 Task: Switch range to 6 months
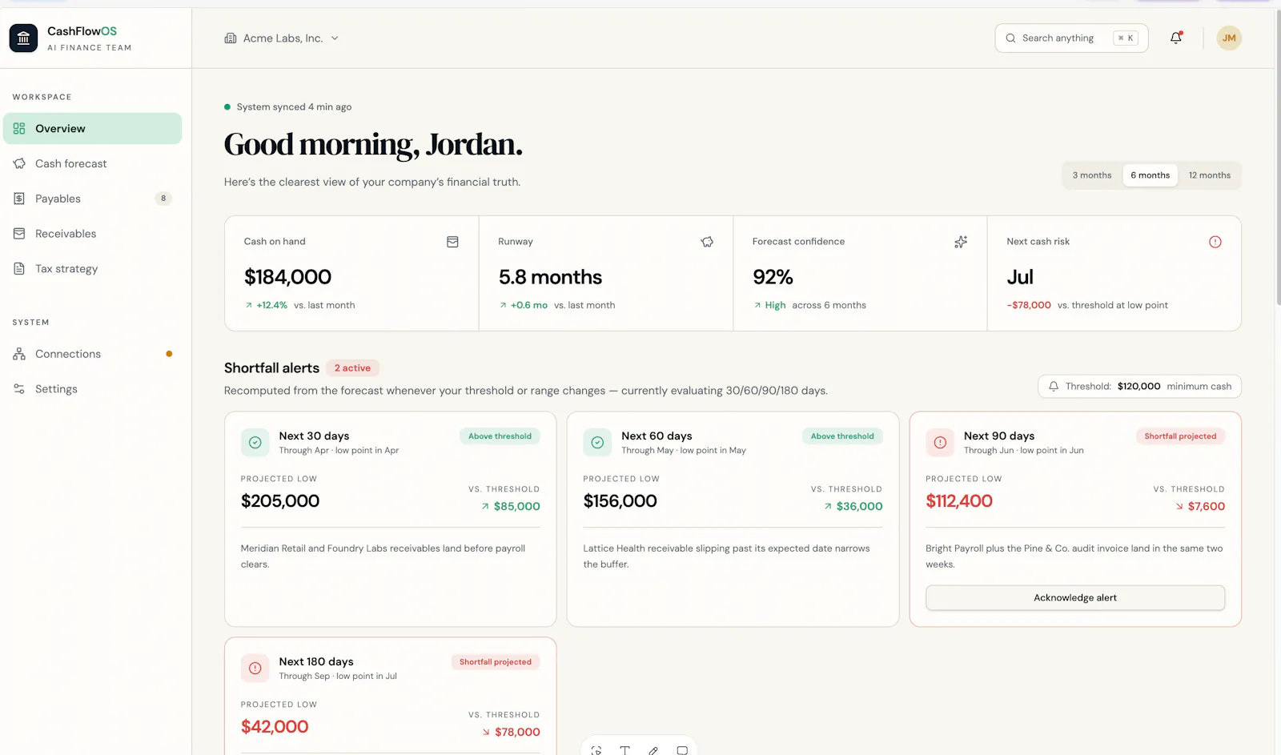pos(1150,175)
